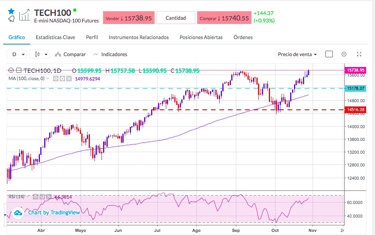Click the cyan 15178.07 price level label
Screen dimensions: 375x235
coord(355,88)
